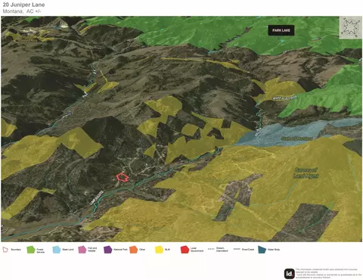
Task: Click the compass rose icon
Action: (x=350, y=27)
